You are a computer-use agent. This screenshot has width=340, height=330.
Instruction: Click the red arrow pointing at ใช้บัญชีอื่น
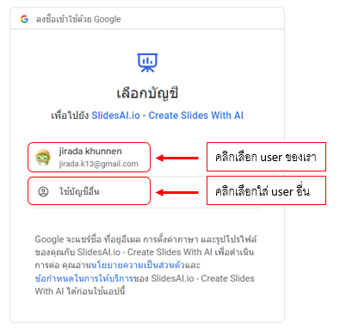(x=177, y=192)
